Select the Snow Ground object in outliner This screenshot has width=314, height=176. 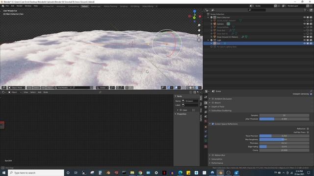pyautogui.click(x=227, y=37)
